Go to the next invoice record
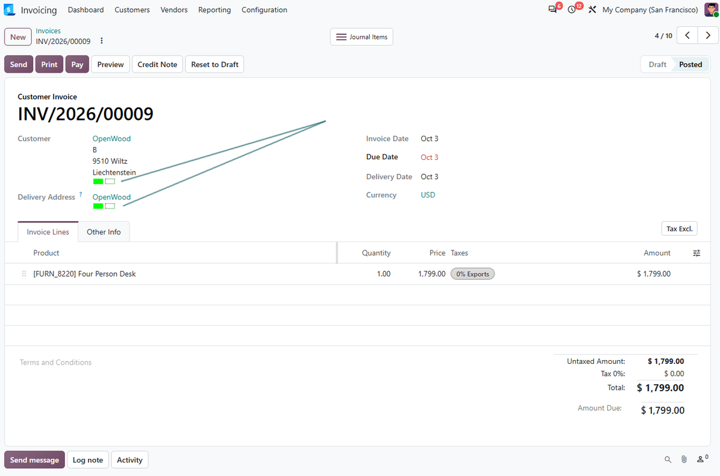720x476 pixels. click(708, 35)
